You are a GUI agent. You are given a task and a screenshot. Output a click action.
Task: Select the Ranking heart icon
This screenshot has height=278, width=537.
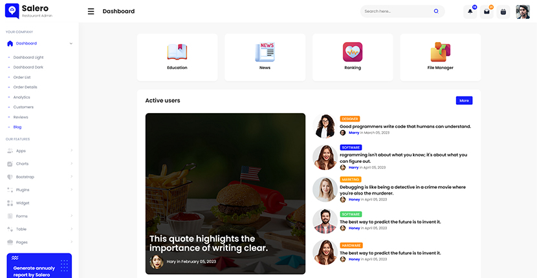point(353,52)
